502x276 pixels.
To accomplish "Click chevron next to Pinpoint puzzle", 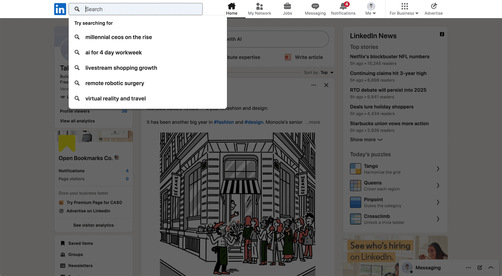I will pos(438,202).
